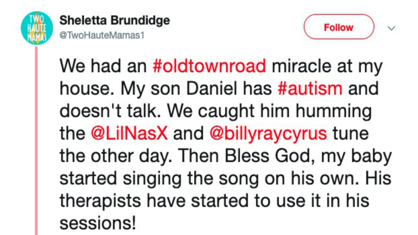Open the tweet options chevron menu
Viewport: 418px width, 235px height.
pos(391,28)
